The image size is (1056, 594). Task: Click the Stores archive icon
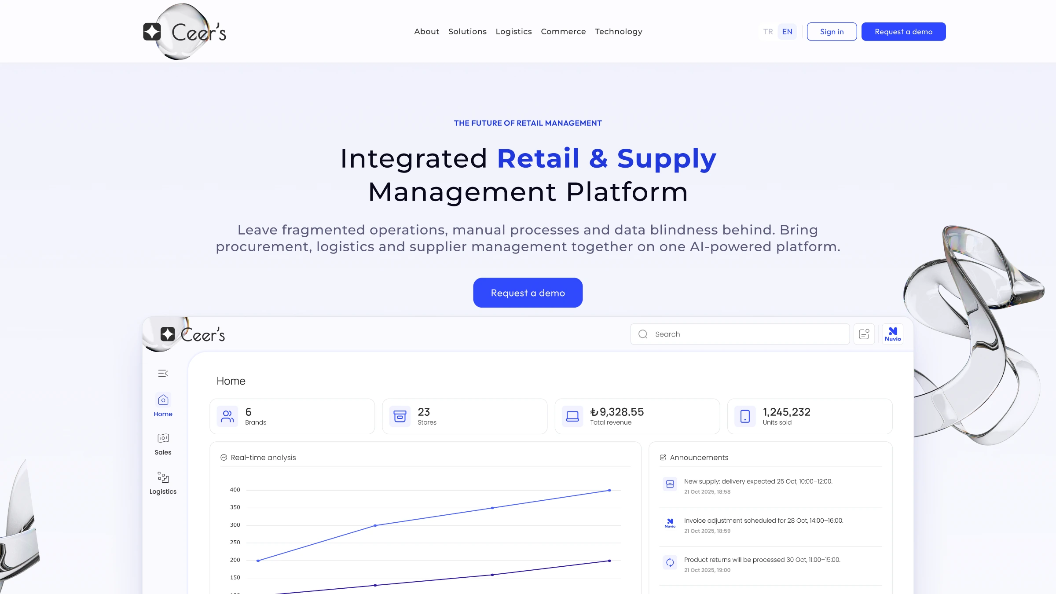[x=400, y=416]
